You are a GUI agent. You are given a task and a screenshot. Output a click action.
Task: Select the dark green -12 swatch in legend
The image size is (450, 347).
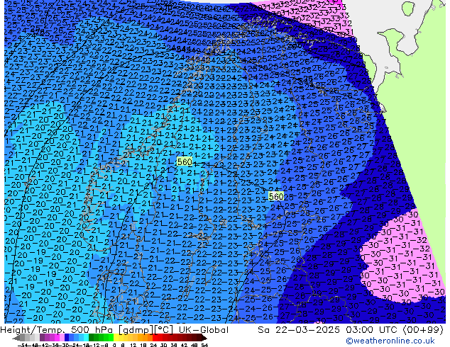pos(91,338)
